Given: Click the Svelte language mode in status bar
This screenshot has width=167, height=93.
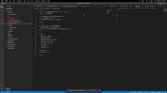Looking at the screenshot, I should [x=152, y=92].
